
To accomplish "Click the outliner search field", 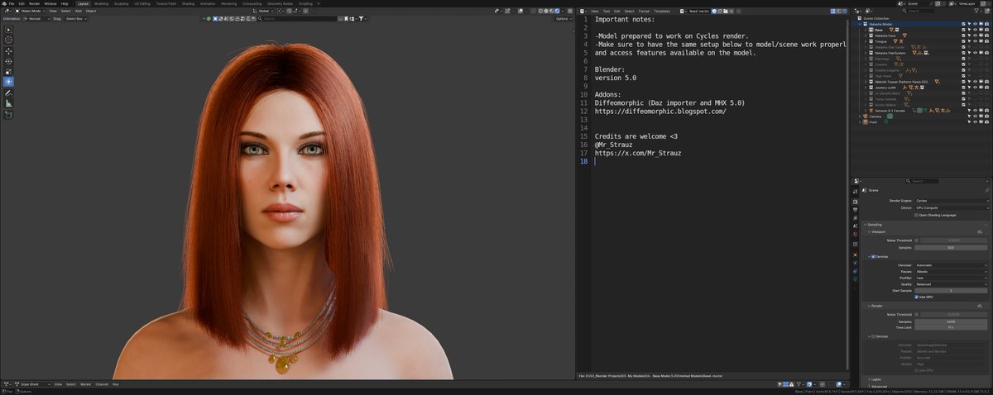I will tap(918, 11).
